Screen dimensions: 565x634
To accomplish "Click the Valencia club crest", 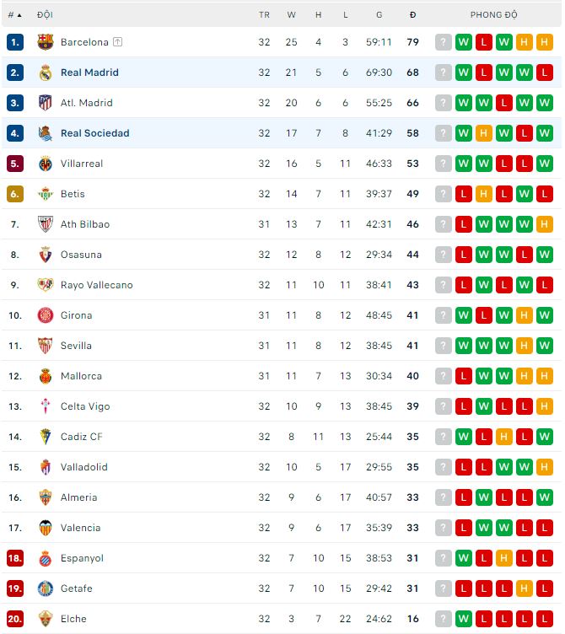I will [46, 528].
